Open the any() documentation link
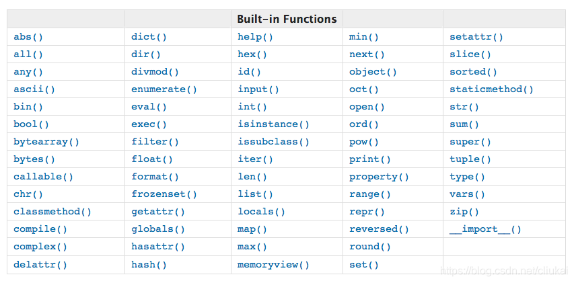574x283 pixels. (28, 72)
